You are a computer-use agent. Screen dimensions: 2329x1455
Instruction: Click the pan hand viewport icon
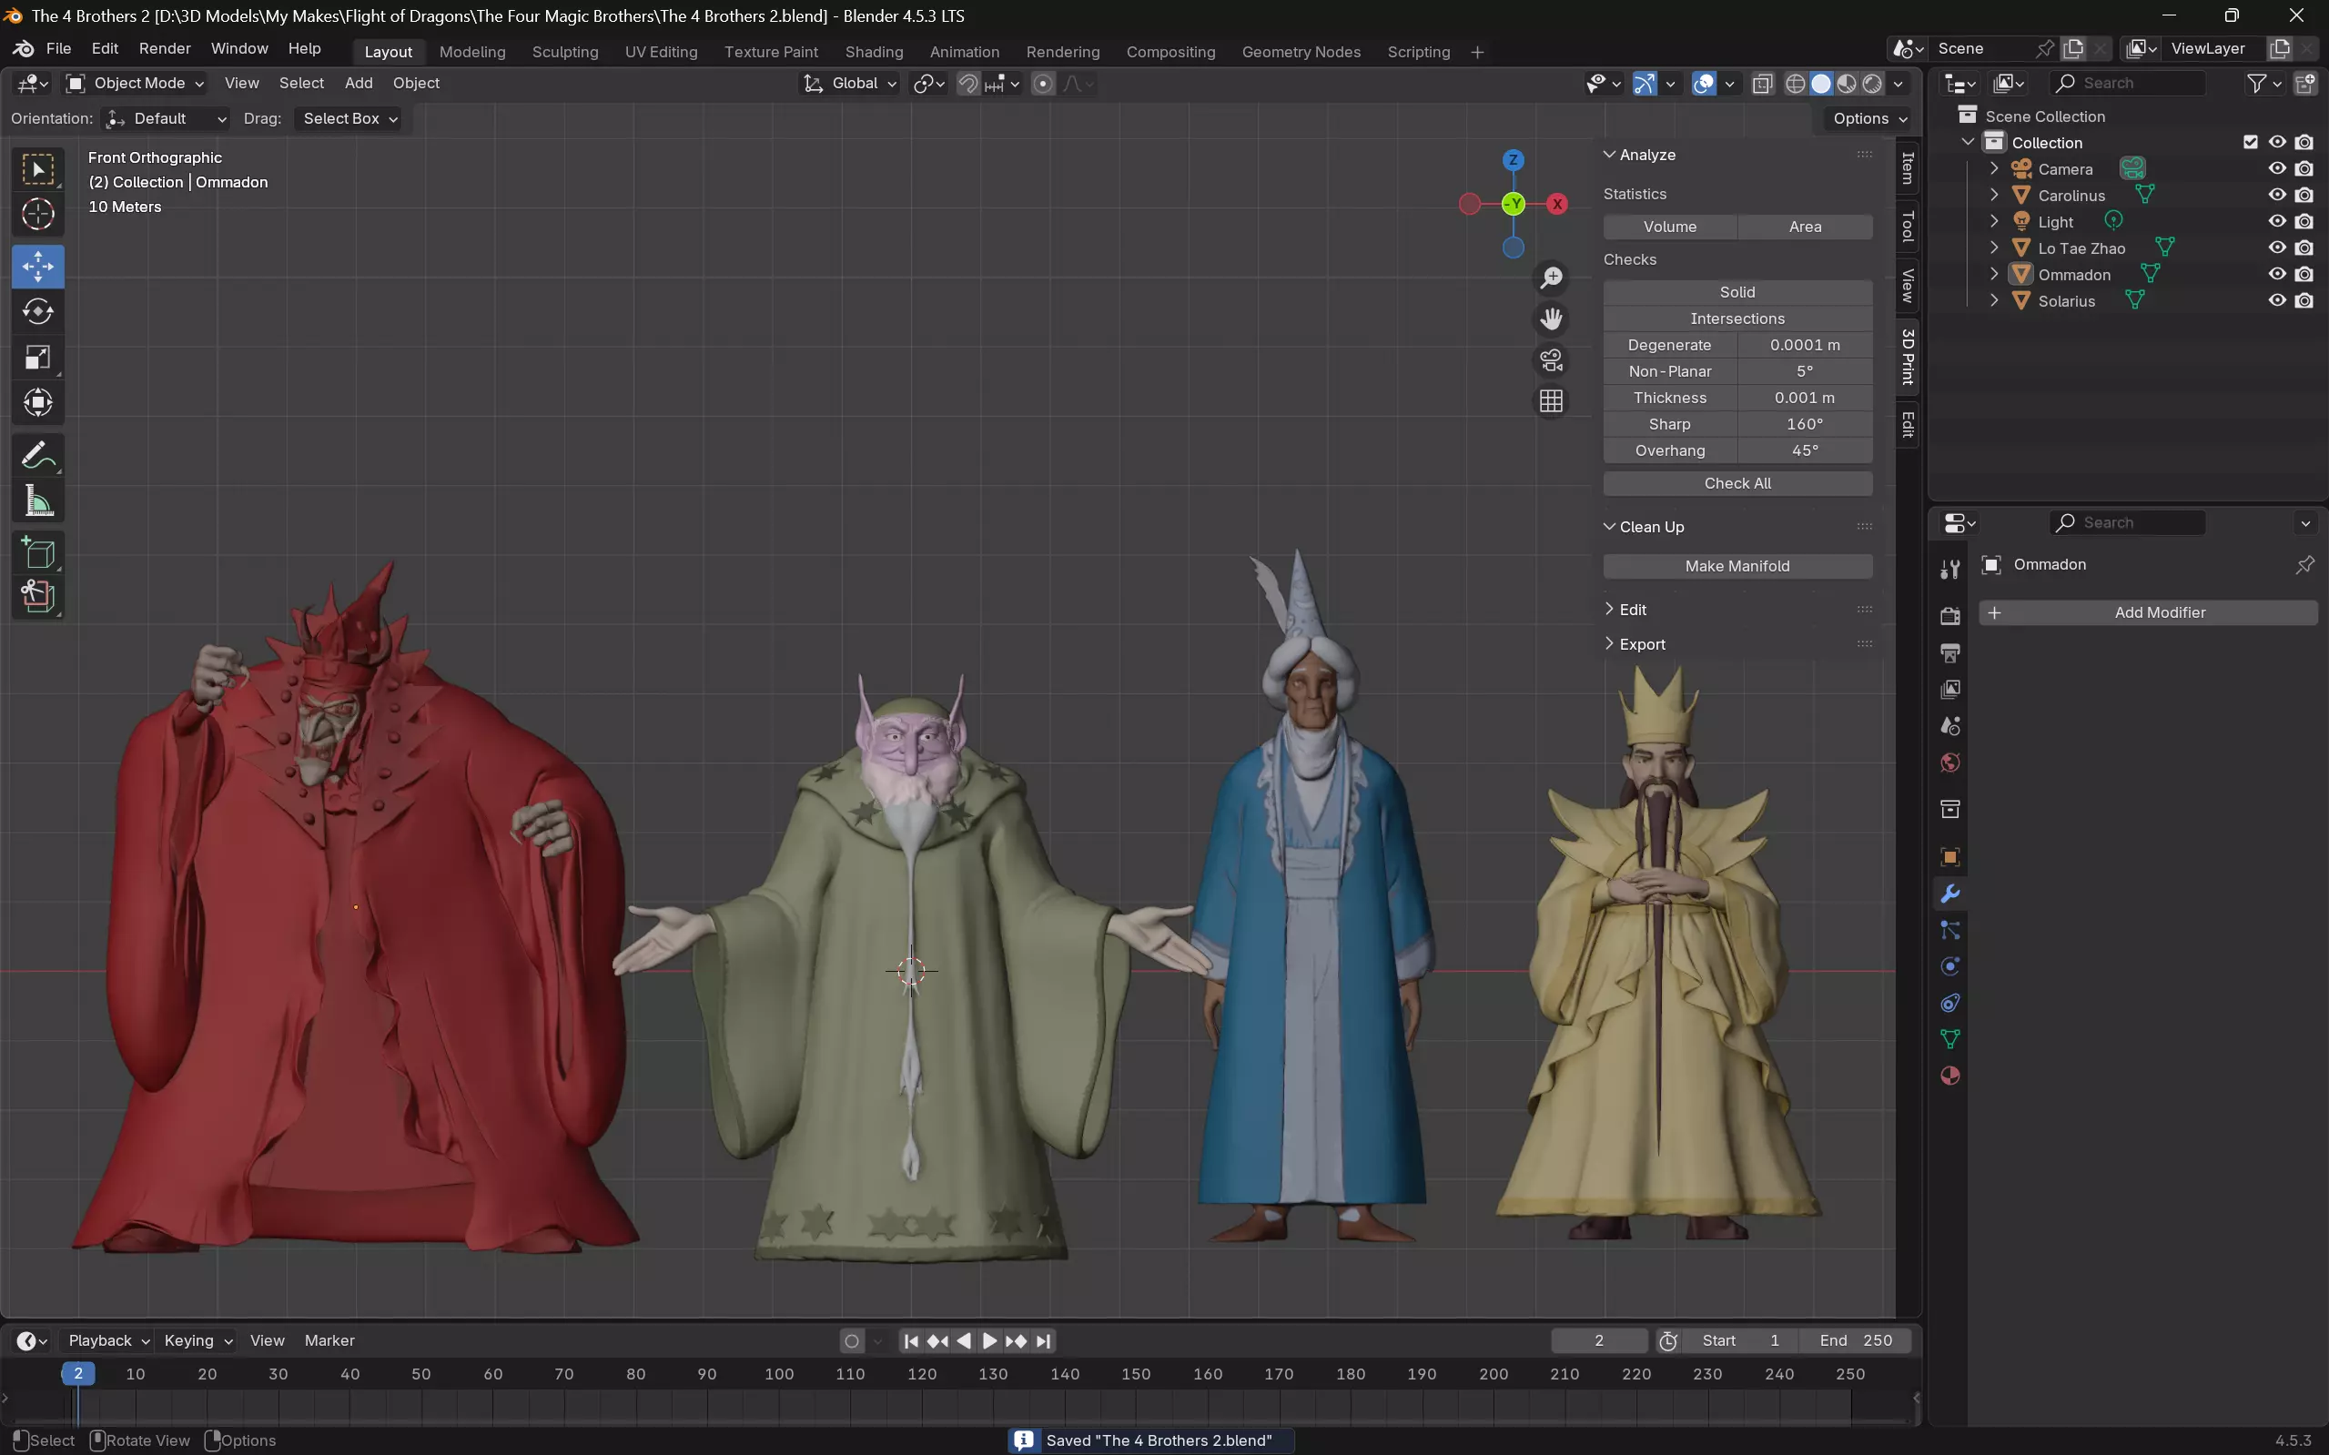point(1552,318)
